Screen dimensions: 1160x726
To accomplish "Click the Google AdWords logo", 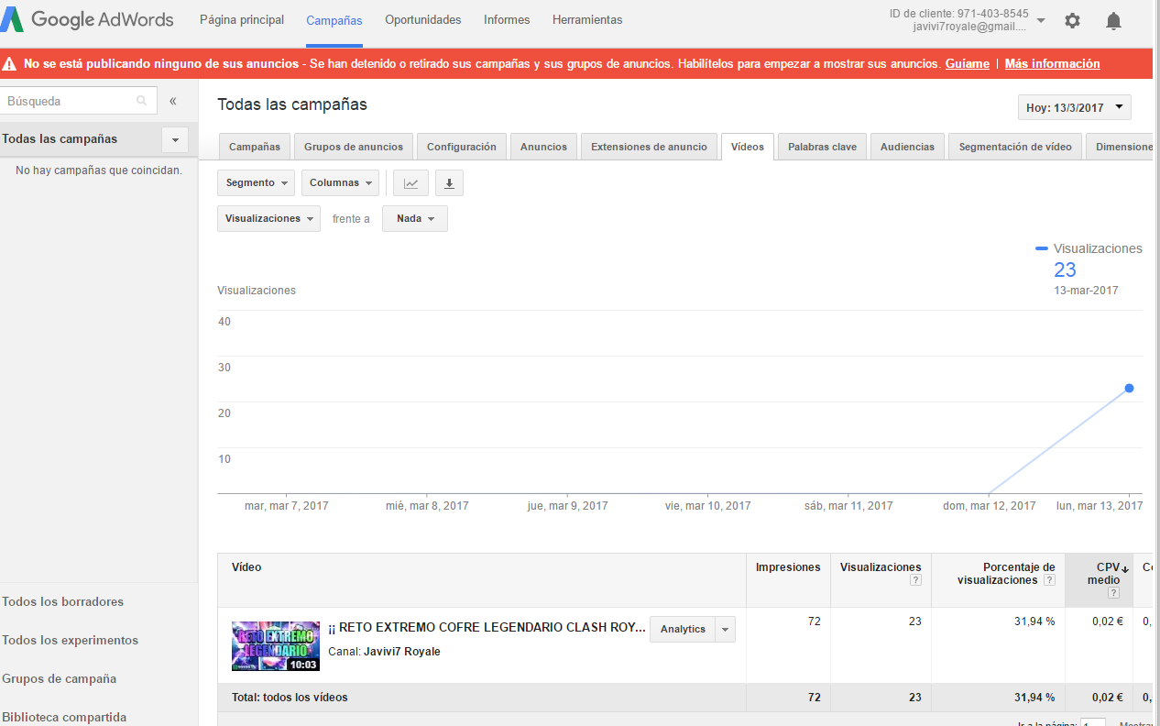I will tap(89, 20).
